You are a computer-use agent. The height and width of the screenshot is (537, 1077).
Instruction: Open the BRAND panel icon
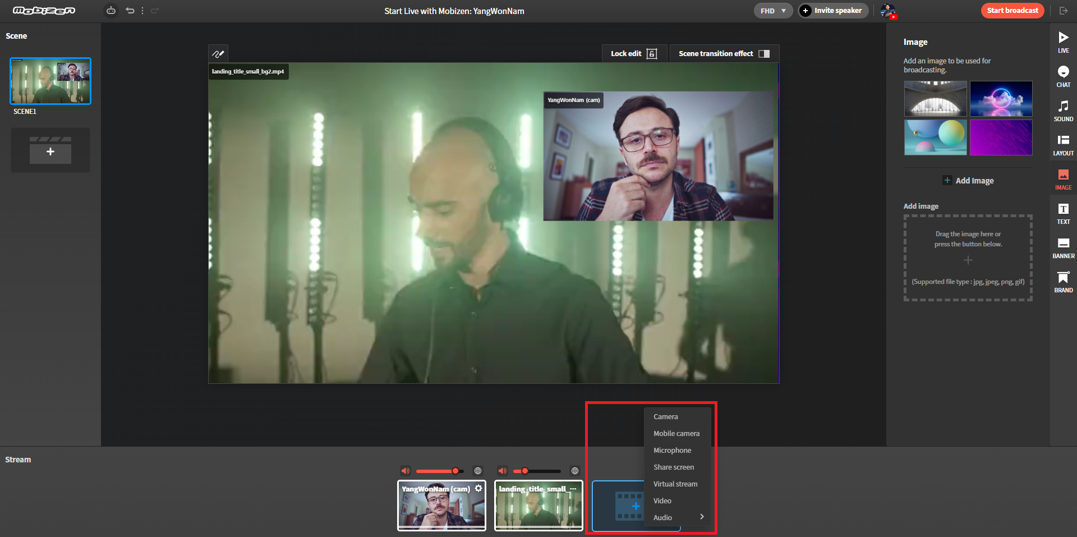(x=1063, y=282)
